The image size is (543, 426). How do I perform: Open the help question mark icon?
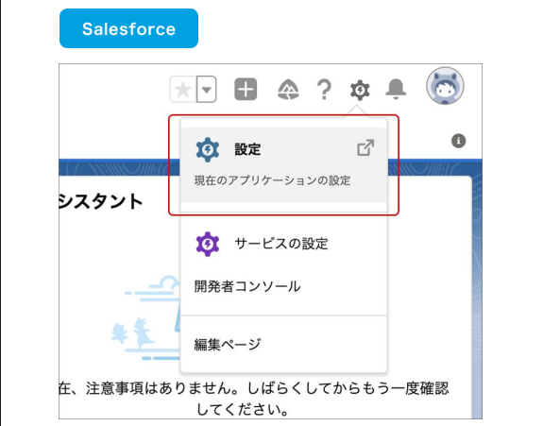coord(324,90)
